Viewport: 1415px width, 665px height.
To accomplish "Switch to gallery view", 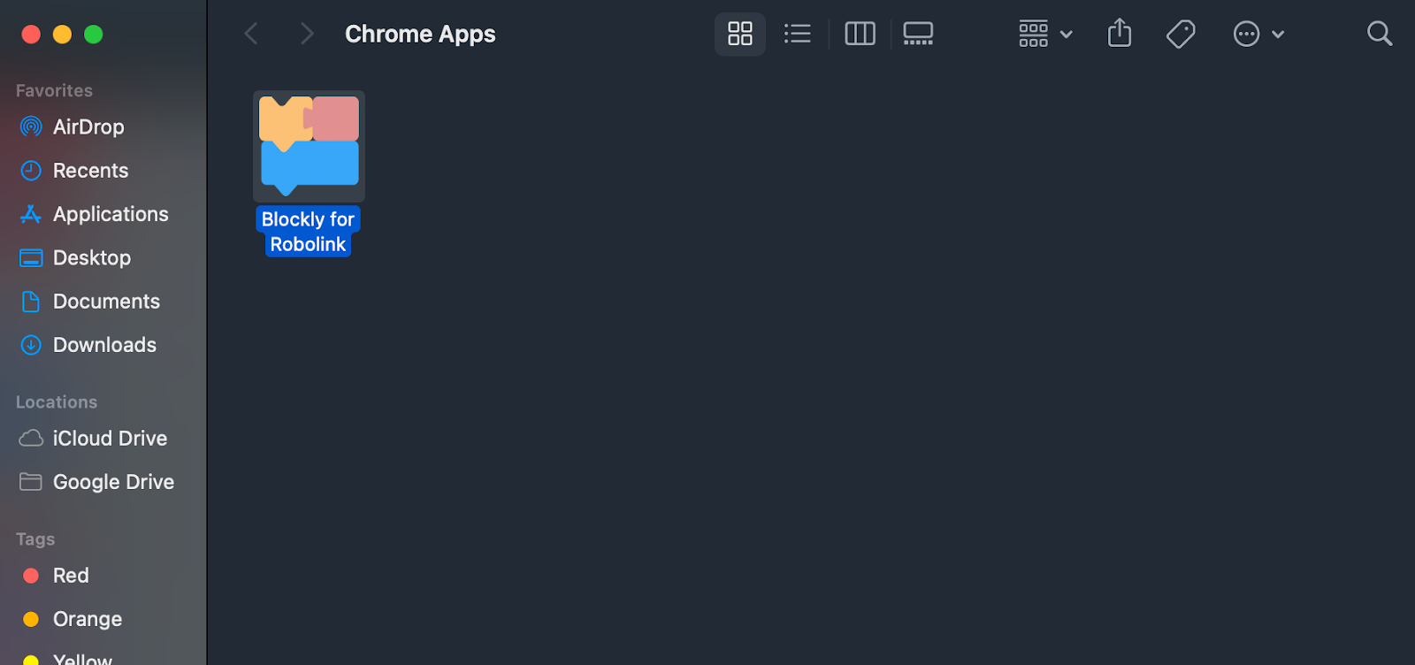I will (x=918, y=34).
